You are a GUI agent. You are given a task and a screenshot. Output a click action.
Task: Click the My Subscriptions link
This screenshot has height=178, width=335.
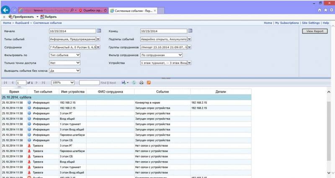pyautogui.click(x=287, y=23)
